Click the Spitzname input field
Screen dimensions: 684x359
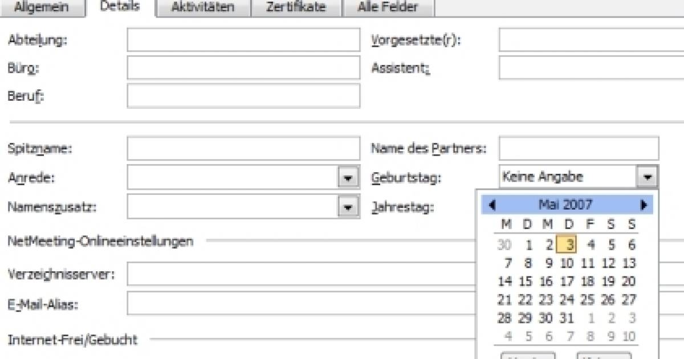243,148
